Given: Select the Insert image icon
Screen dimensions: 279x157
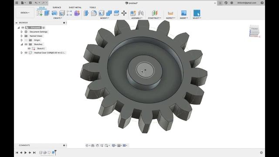Looking at the screenshot, I should point(184,13).
